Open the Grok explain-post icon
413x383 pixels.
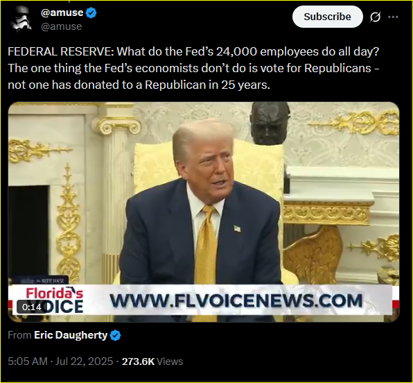coord(375,17)
